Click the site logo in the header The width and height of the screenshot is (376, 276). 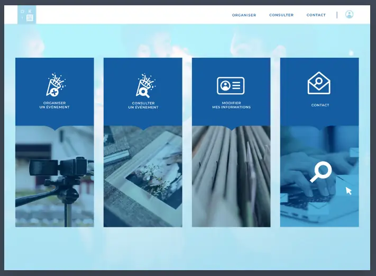click(x=26, y=15)
